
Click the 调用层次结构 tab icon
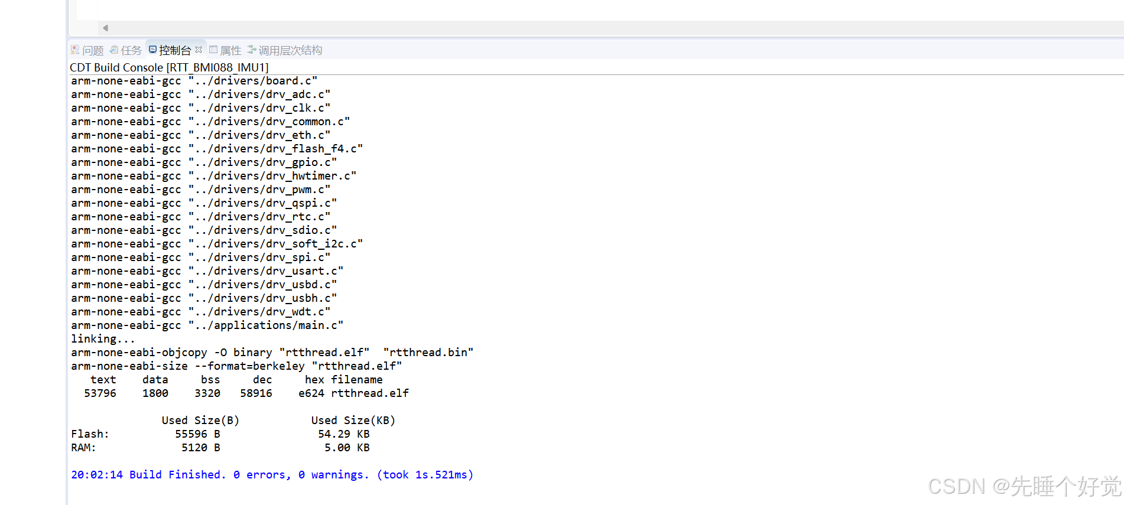coord(252,50)
